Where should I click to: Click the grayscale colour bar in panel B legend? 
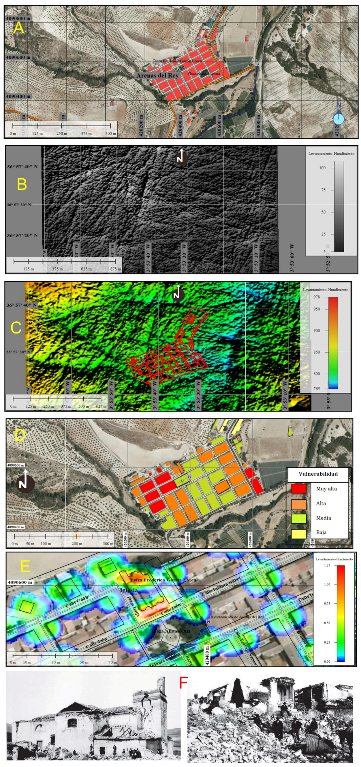coord(339,206)
